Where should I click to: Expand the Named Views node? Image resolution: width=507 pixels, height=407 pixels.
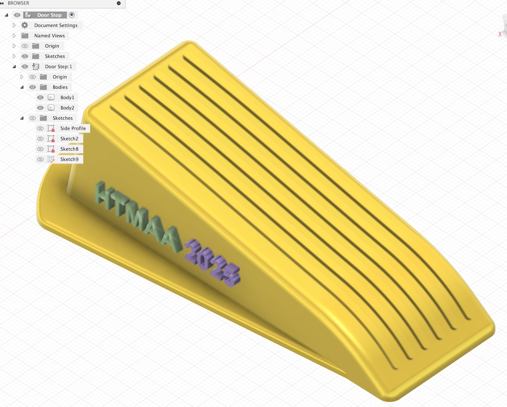14,36
